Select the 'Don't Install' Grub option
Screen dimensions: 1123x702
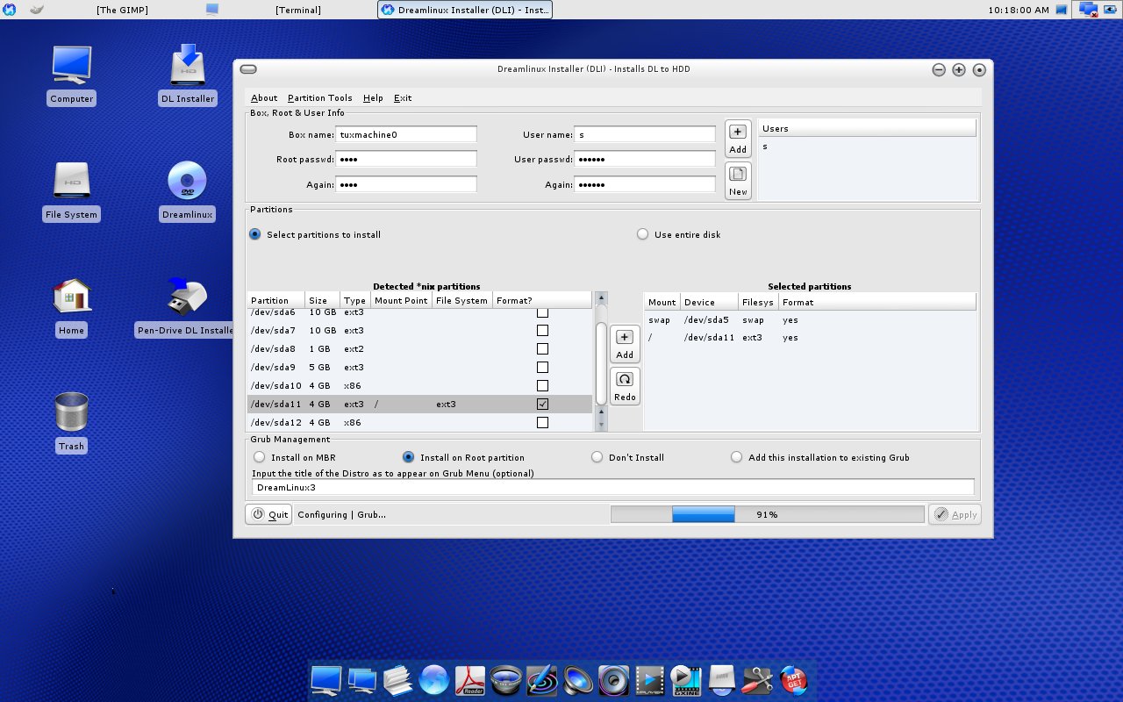pyautogui.click(x=597, y=457)
